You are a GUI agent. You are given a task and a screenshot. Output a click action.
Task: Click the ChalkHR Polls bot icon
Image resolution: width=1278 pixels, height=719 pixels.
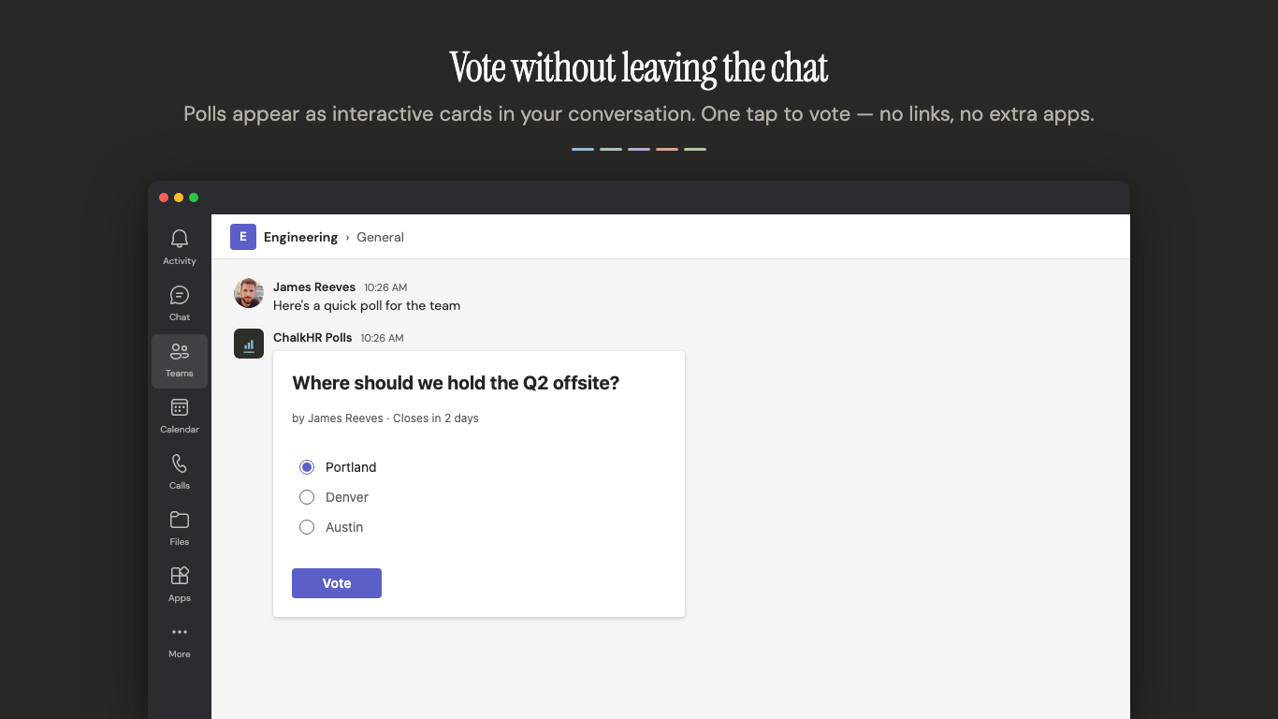pyautogui.click(x=249, y=344)
